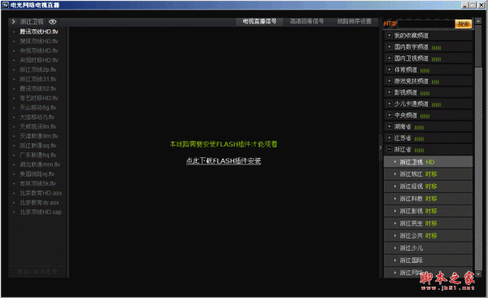The width and height of the screenshot is (488, 298).
Task: Open the 线路排序设置 tab
Action: pos(354,21)
